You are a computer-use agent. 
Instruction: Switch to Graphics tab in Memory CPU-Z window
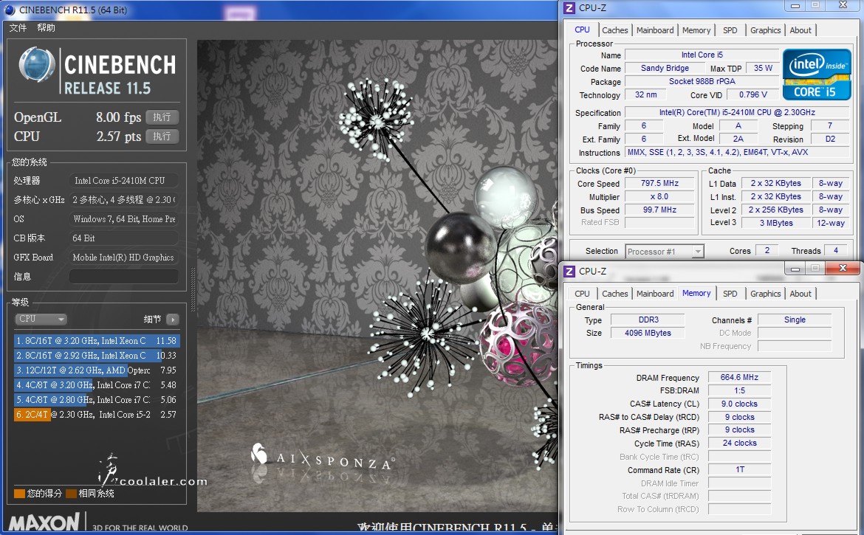(765, 294)
